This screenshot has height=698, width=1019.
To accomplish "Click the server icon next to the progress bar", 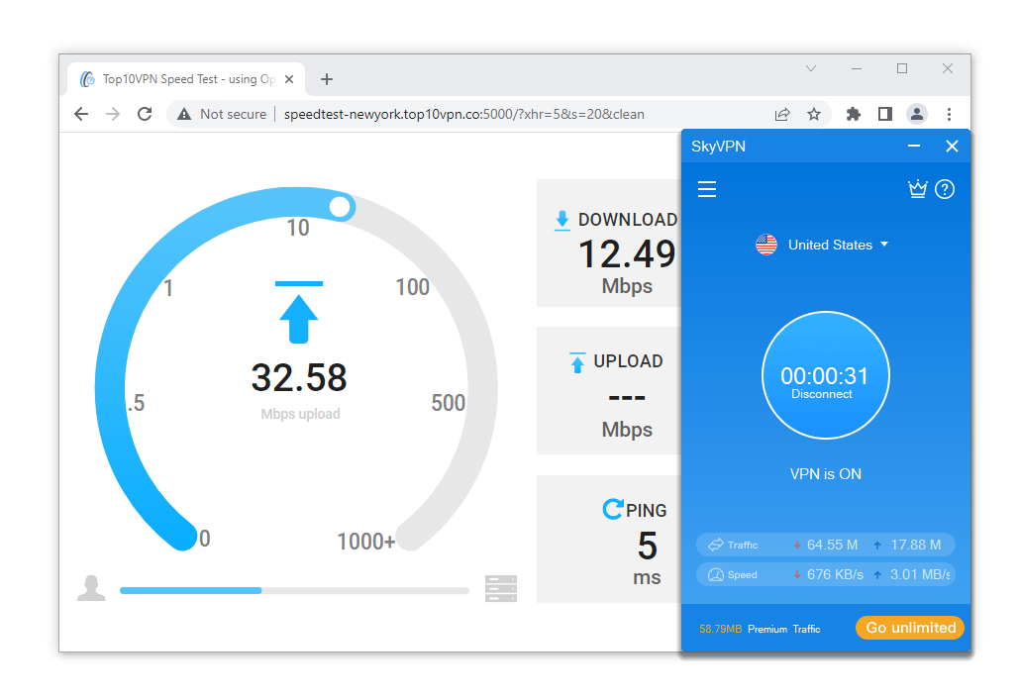I will point(501,587).
